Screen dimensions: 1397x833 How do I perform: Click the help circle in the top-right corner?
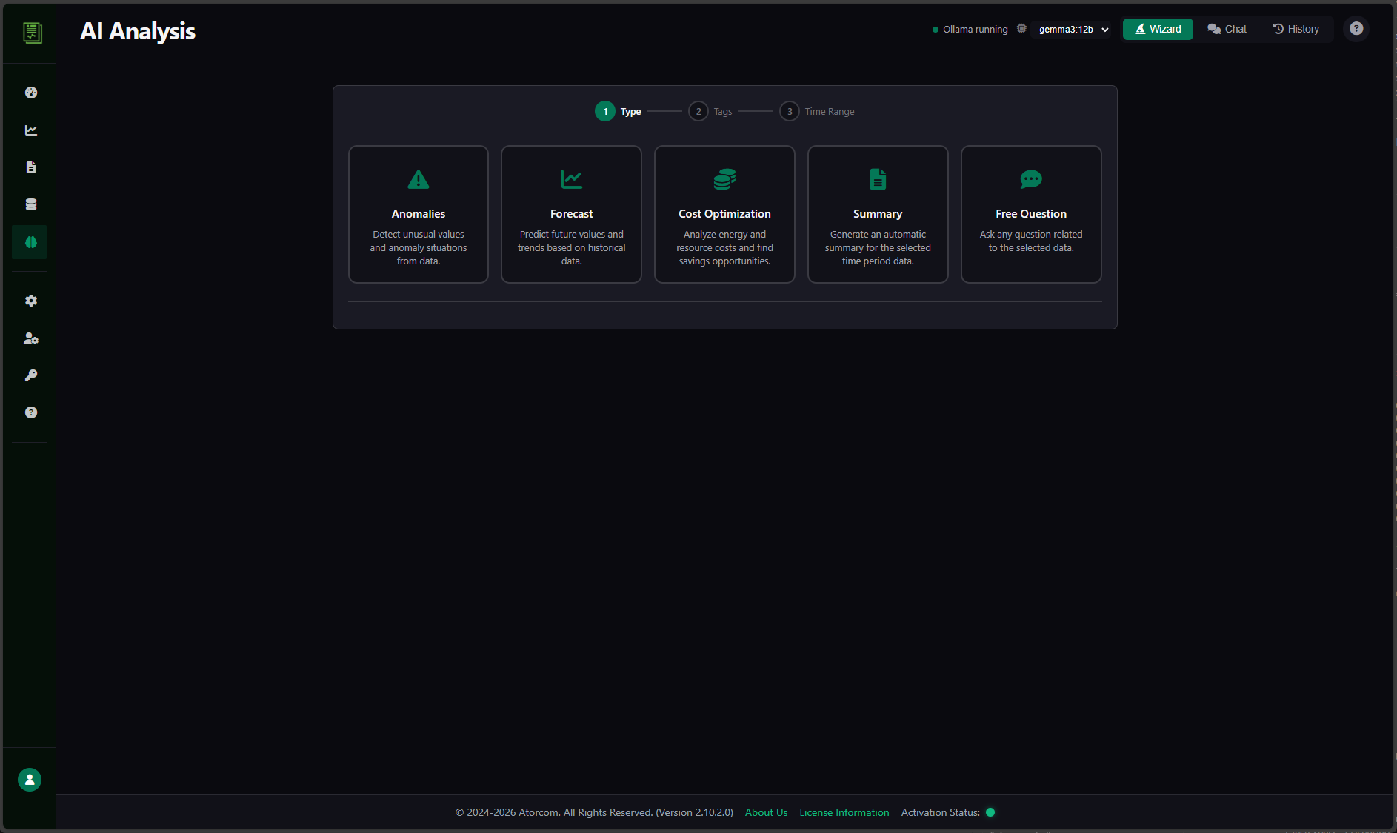pos(1356,28)
